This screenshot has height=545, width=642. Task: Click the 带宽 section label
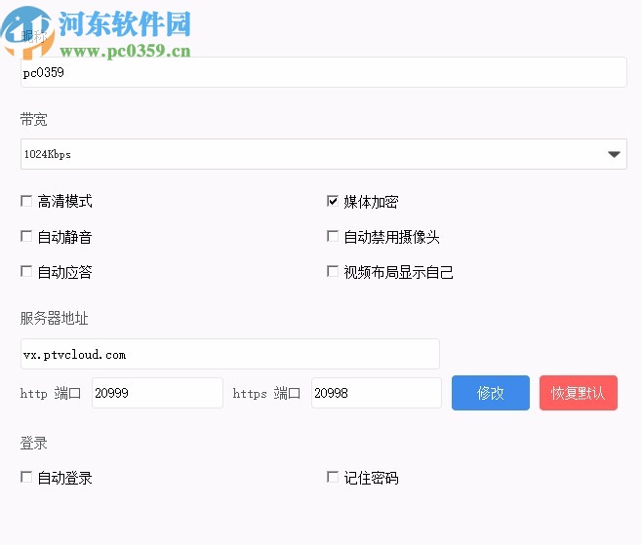[x=34, y=120]
